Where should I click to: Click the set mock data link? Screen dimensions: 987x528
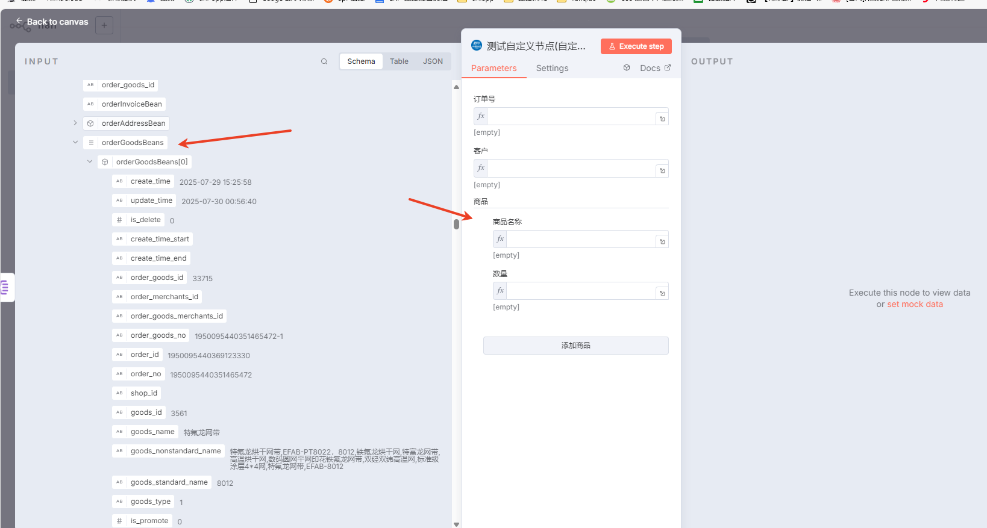pyautogui.click(x=915, y=304)
